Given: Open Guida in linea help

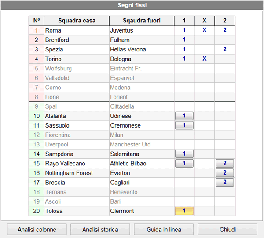Looking at the screenshot, I should click(x=164, y=230).
